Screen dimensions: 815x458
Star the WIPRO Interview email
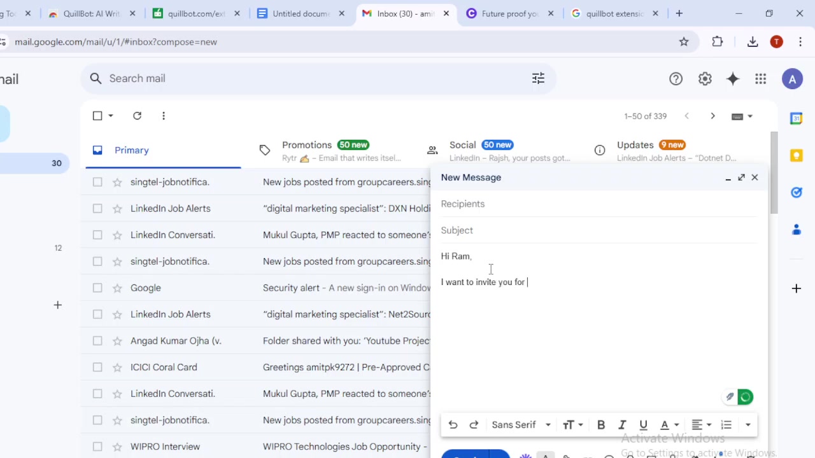tap(117, 446)
